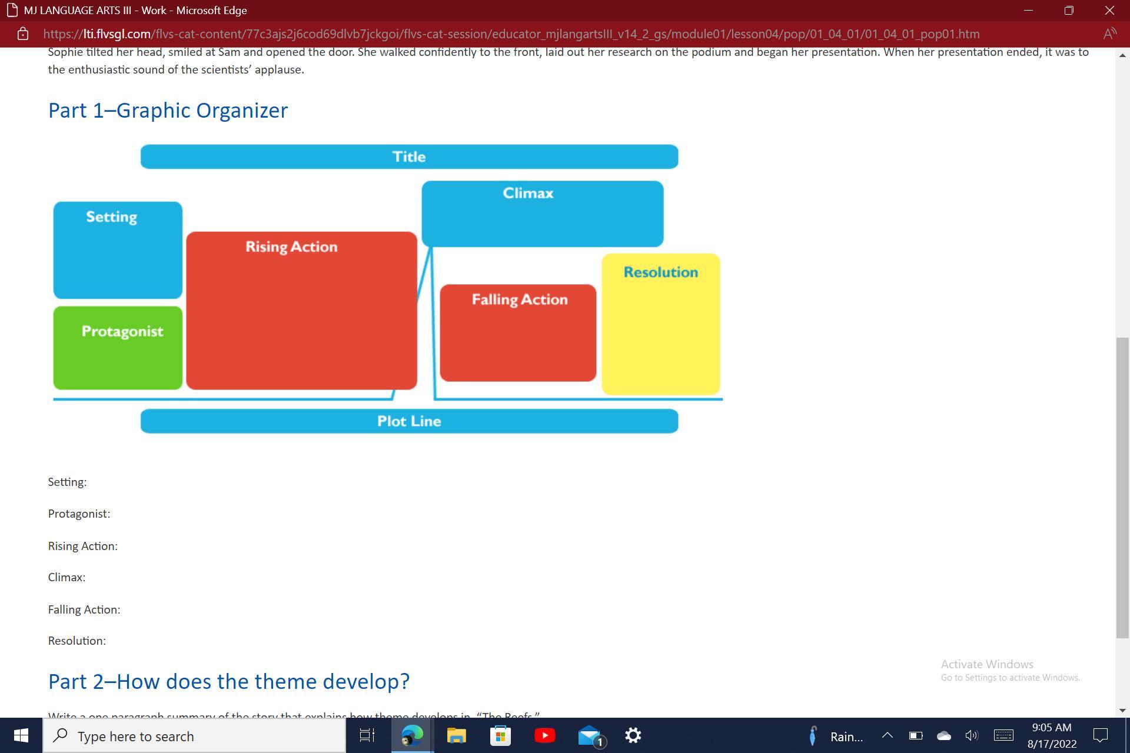Open the notification center icon
1130x753 pixels.
1100,735
